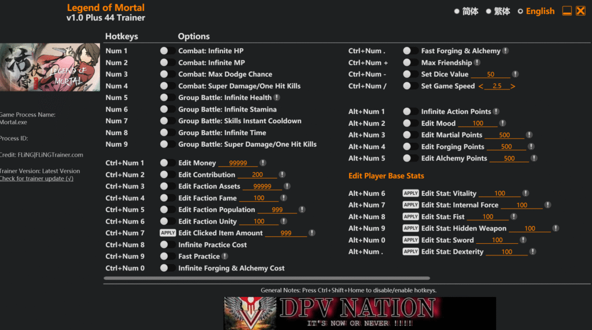Click info icon next to Edit Stat: Vitality
This screenshot has height=330, width=592.
525,194
